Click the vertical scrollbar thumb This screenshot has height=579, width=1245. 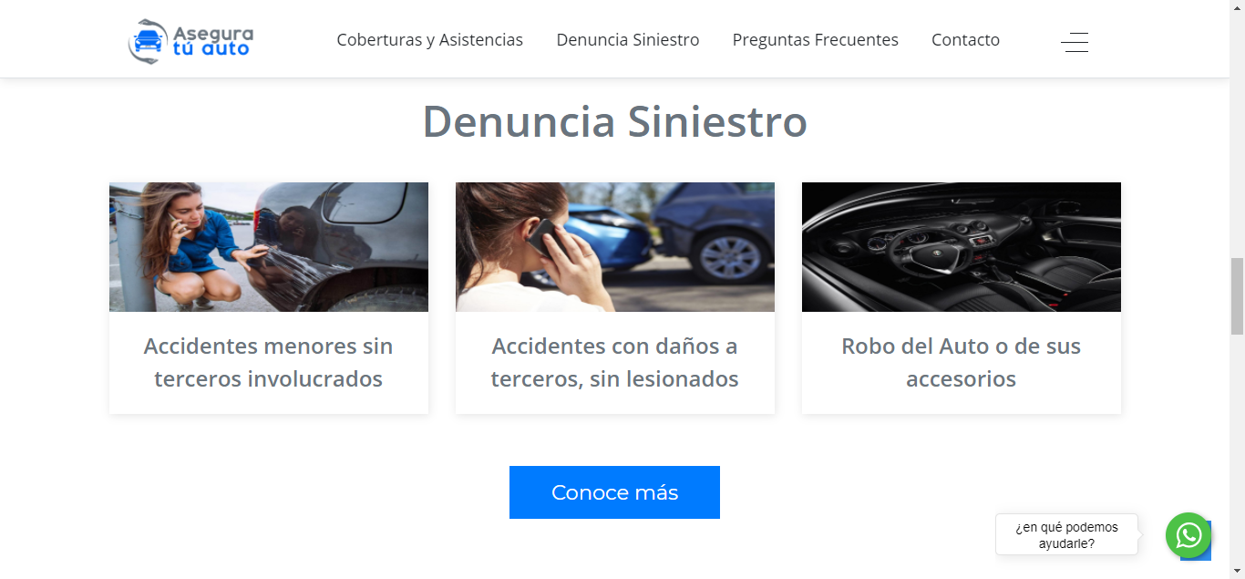pos(1237,296)
